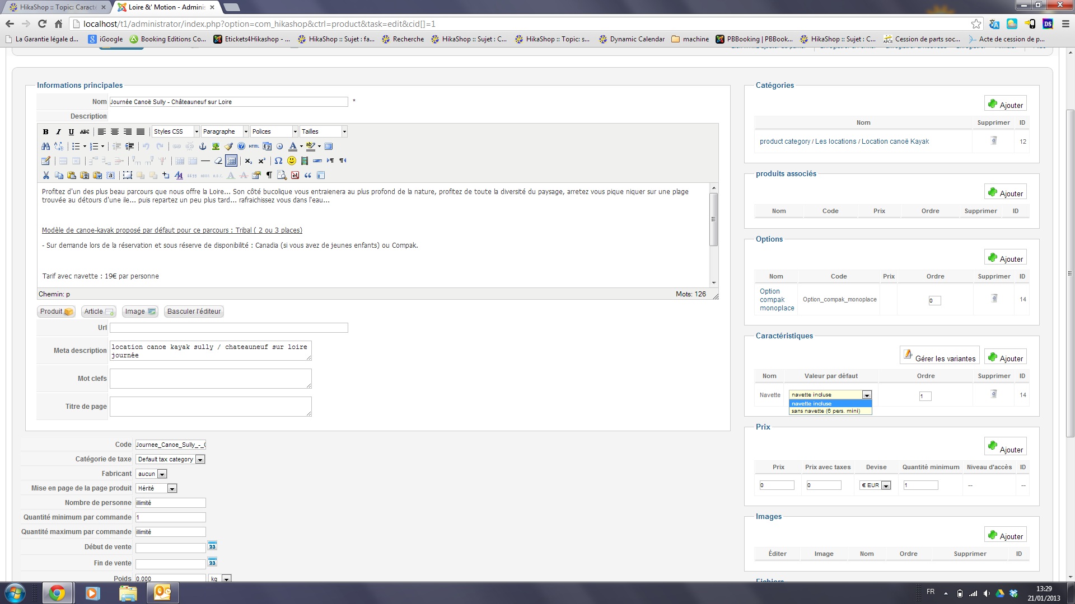Copy the selection with the editor copy icon
This screenshot has height=604, width=1075.
(59, 176)
